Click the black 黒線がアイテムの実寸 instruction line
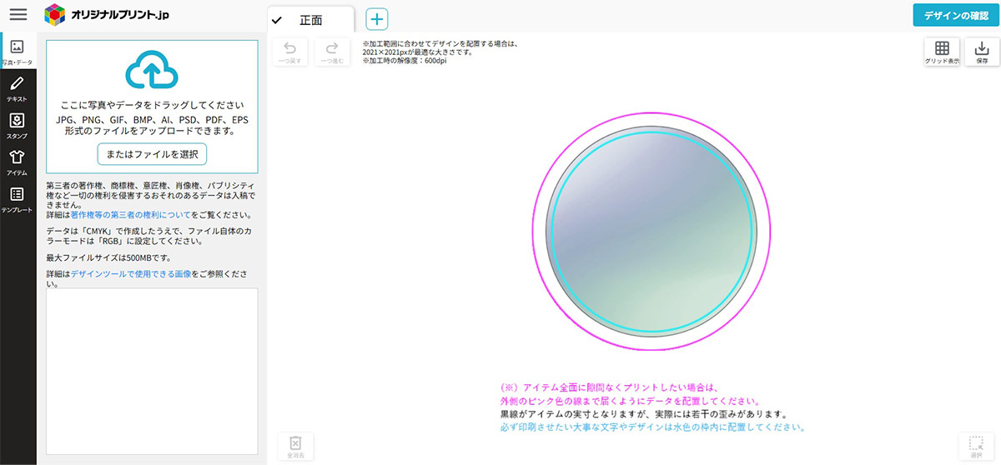 point(644,413)
